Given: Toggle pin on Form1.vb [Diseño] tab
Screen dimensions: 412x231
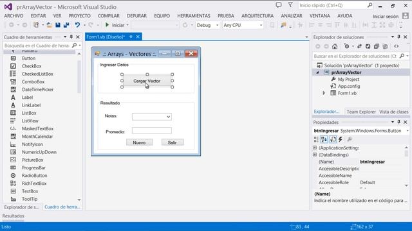Looking at the screenshot, I should pos(131,37).
